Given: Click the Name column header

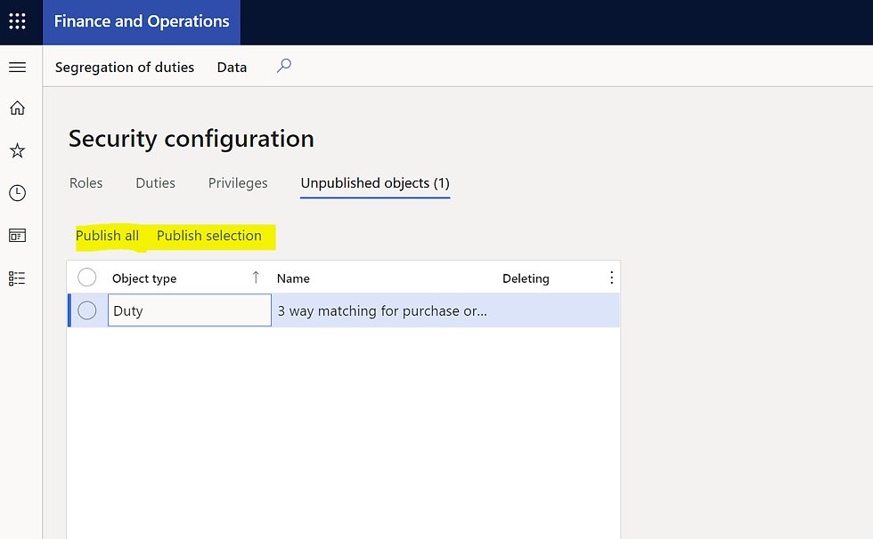Looking at the screenshot, I should click(293, 278).
